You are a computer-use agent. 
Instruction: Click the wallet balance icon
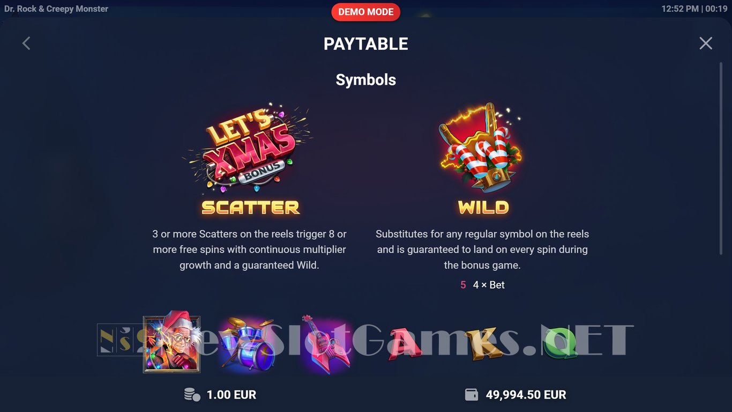pyautogui.click(x=472, y=395)
